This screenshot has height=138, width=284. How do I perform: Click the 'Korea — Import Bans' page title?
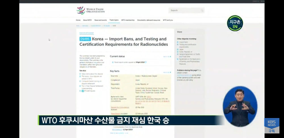tap(124, 41)
